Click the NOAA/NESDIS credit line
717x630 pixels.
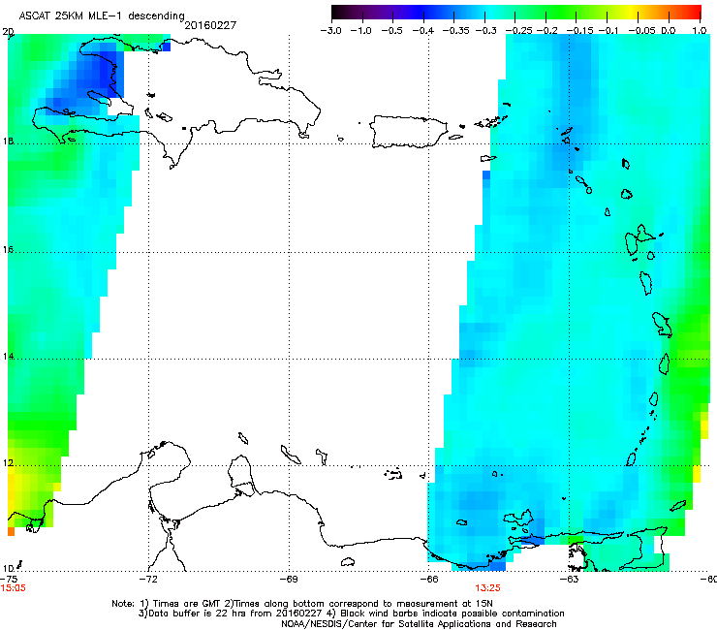point(419,624)
